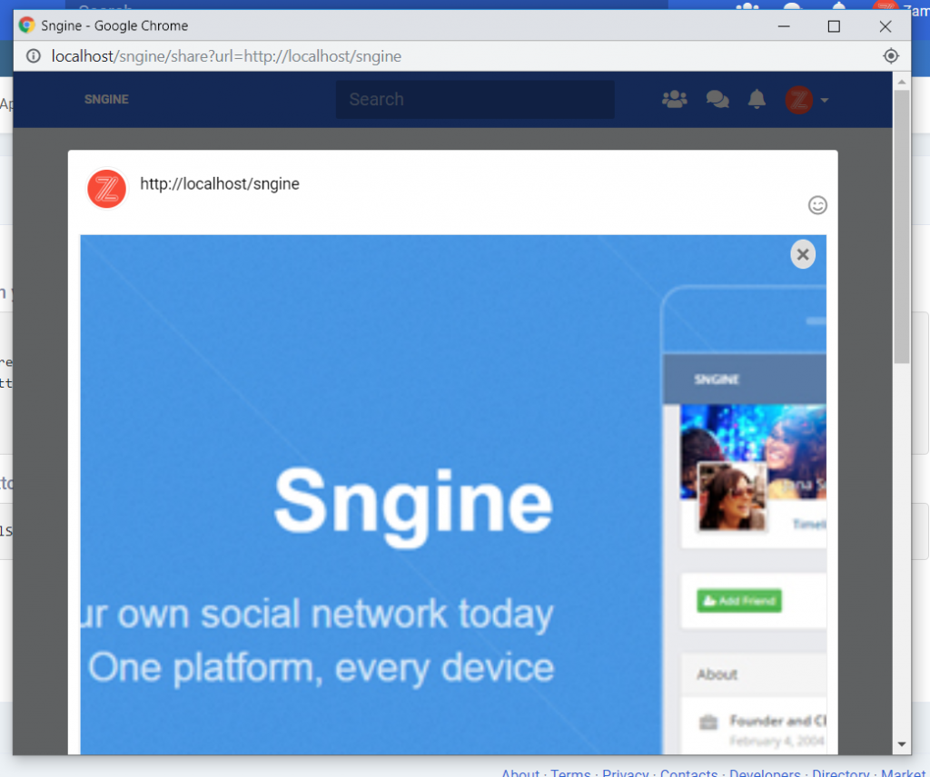Open the Developers link in background page footer
Viewport: 930px width, 777px height.
point(765,772)
